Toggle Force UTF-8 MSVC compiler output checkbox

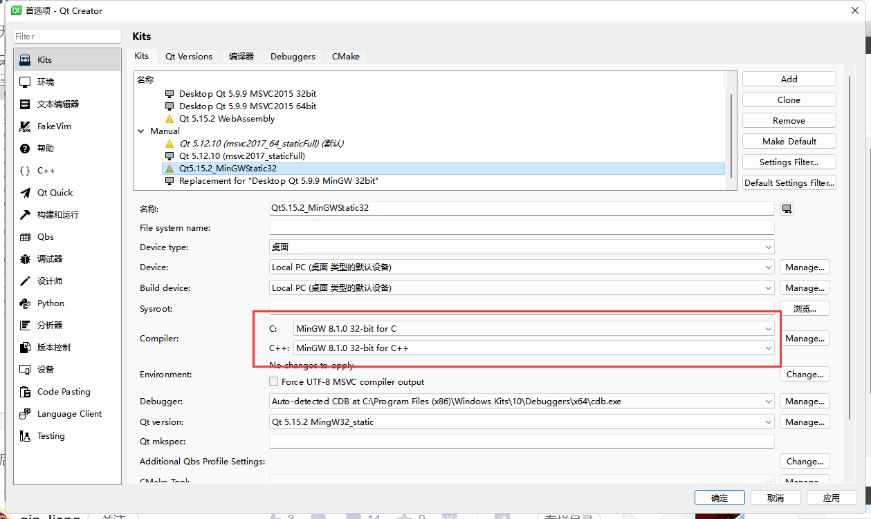point(274,381)
